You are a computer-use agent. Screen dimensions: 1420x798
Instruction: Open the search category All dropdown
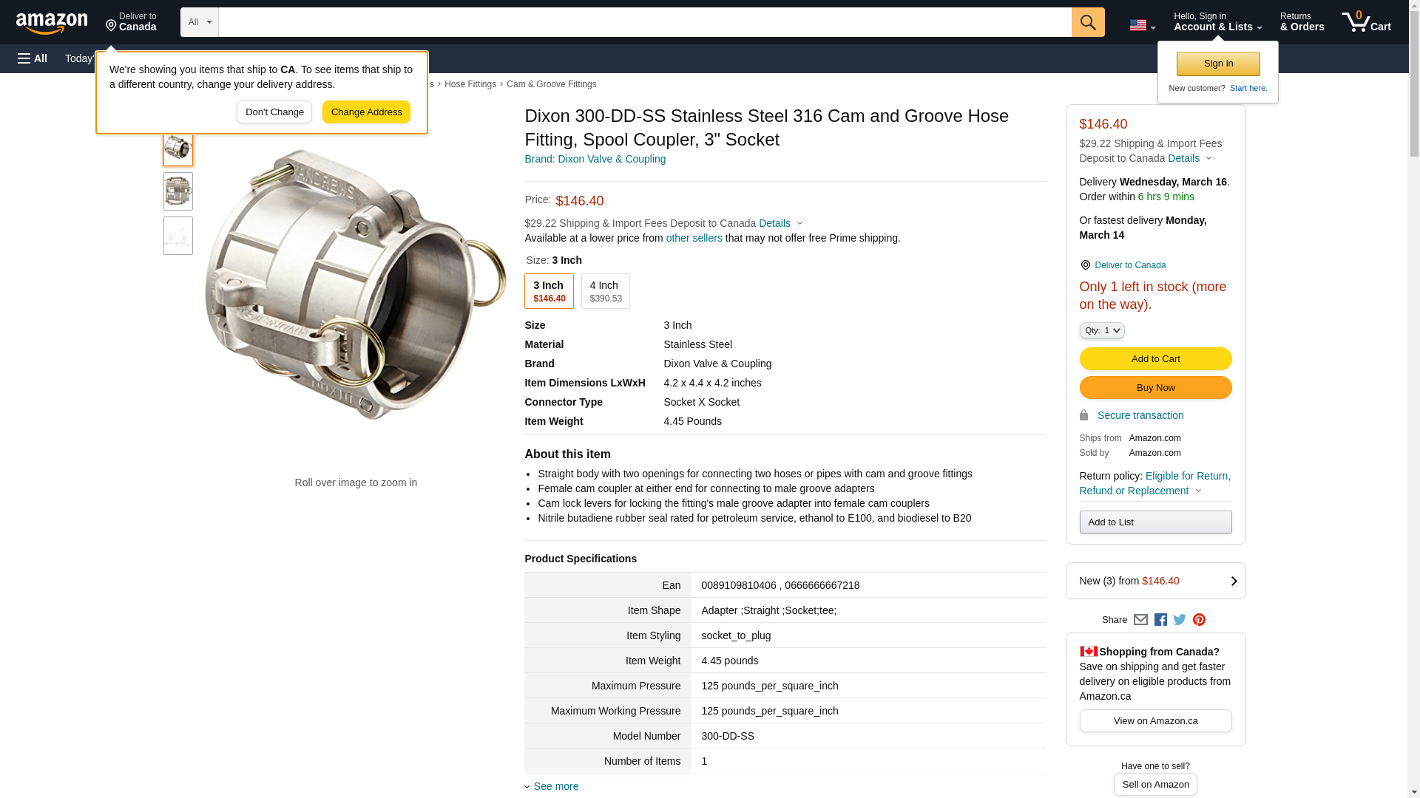[x=199, y=22]
